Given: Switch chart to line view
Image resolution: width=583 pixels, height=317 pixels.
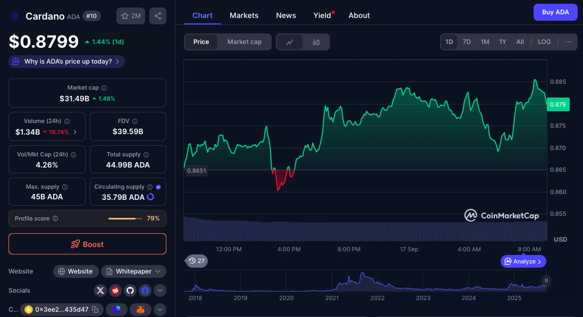Looking at the screenshot, I should click(x=290, y=42).
